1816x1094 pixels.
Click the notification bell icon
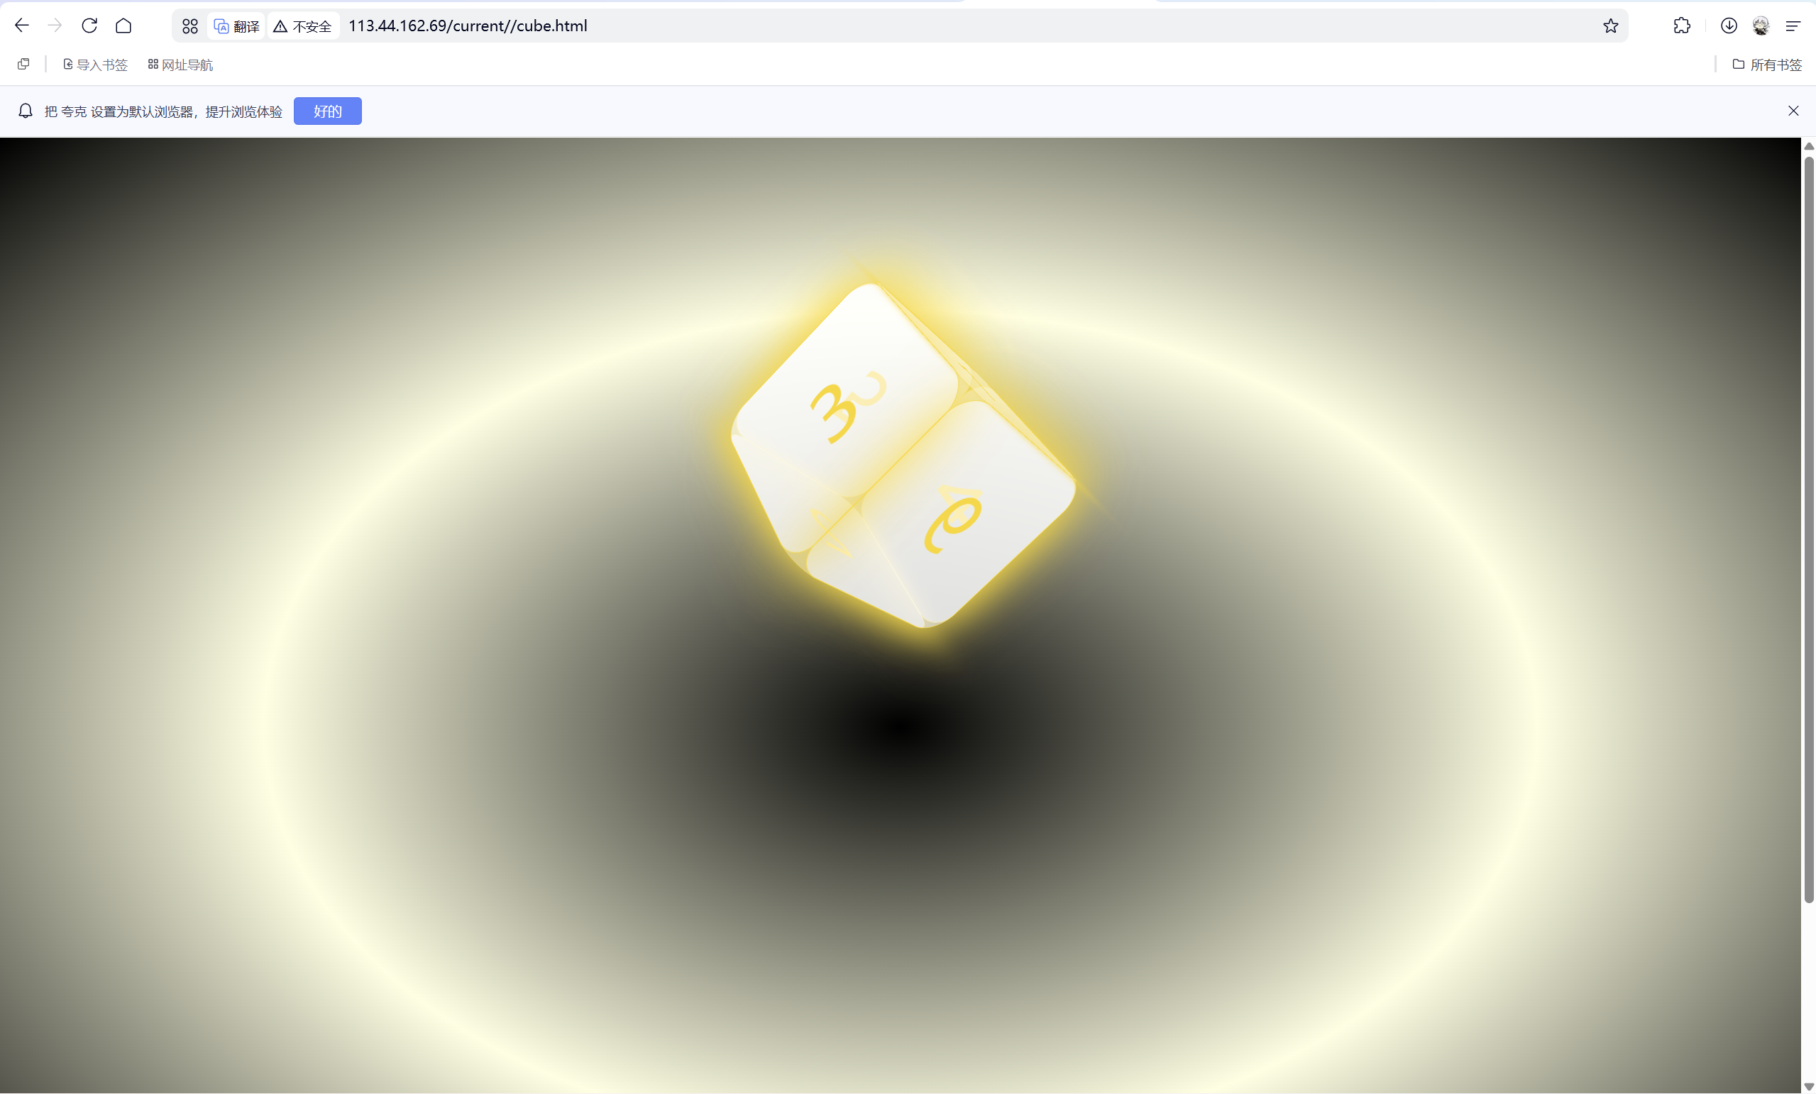(x=26, y=111)
